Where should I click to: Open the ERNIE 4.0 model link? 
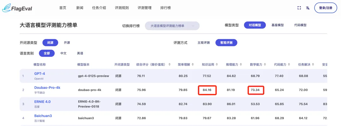click(42, 102)
